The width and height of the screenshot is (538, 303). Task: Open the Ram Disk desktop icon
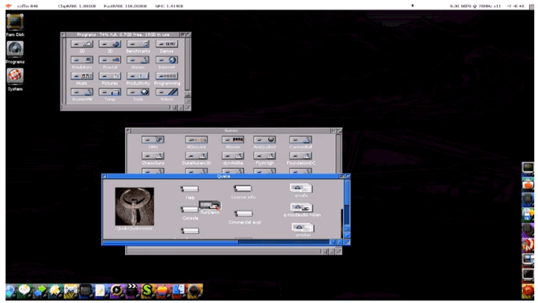(14, 22)
